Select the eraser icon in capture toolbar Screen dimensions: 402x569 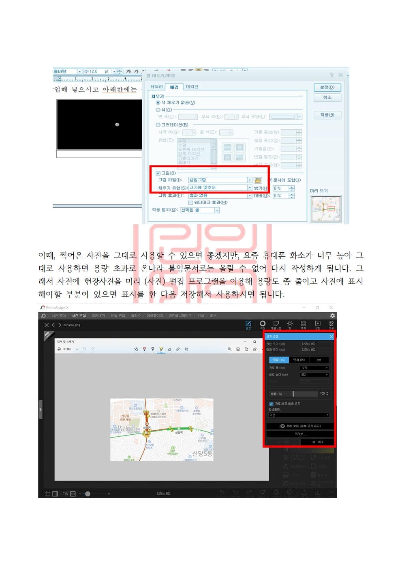click(x=169, y=349)
